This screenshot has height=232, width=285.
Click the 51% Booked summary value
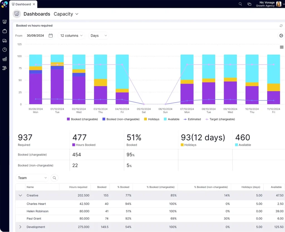[134, 137]
